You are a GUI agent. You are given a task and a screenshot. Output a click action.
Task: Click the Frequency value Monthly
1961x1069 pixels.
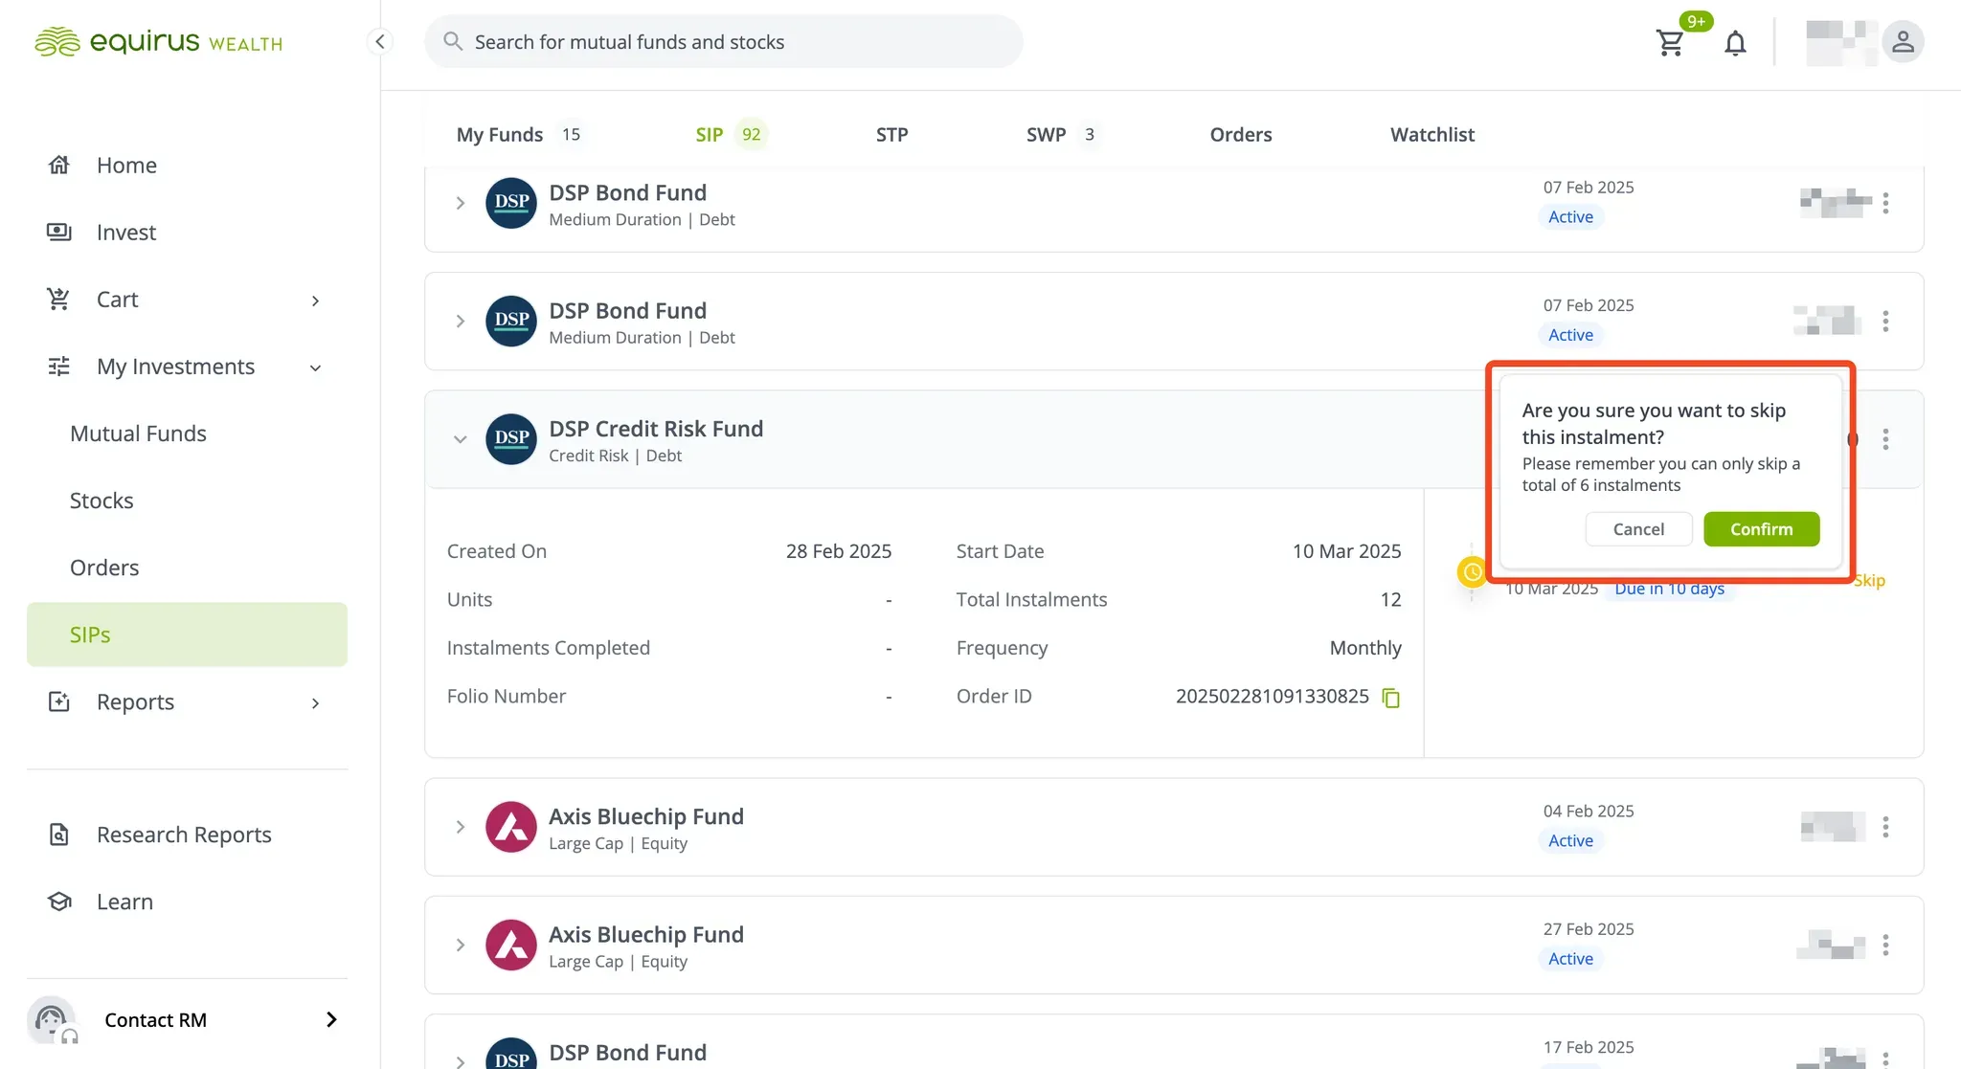1365,648
